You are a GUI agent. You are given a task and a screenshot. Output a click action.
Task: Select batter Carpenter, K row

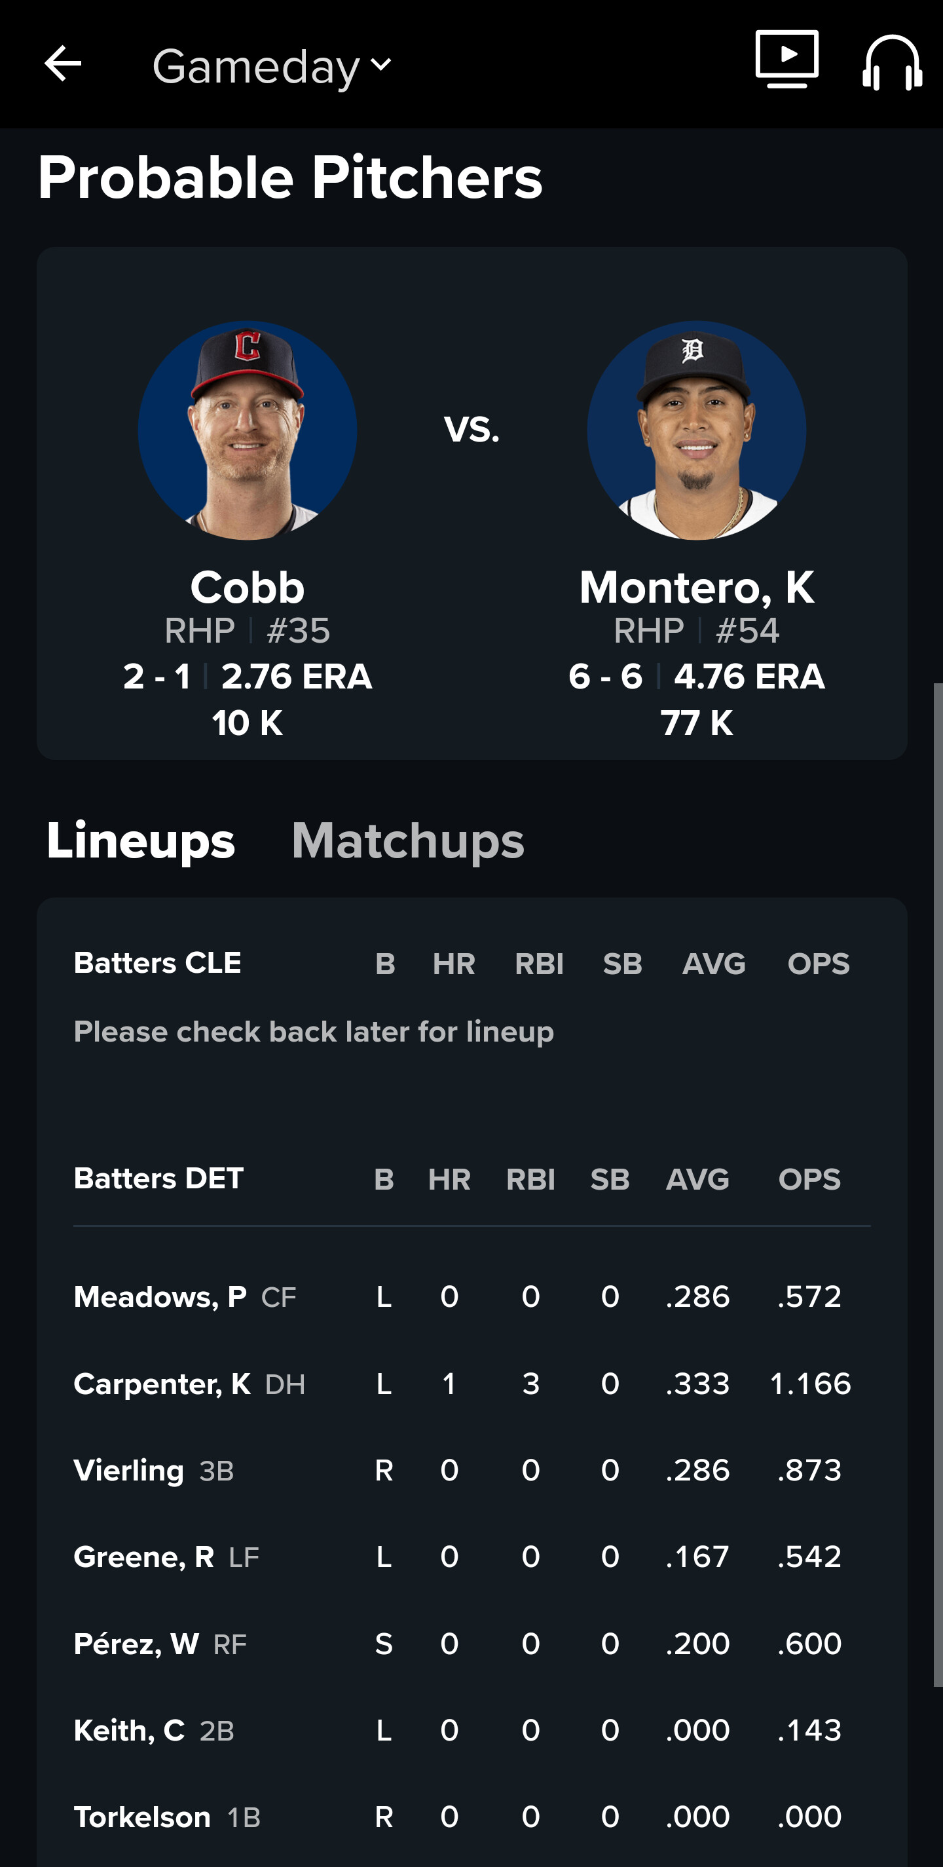click(471, 1384)
